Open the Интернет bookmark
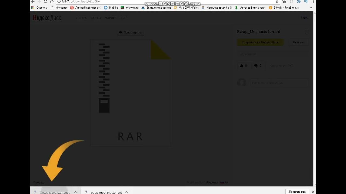The image size is (346, 194). tap(59, 8)
